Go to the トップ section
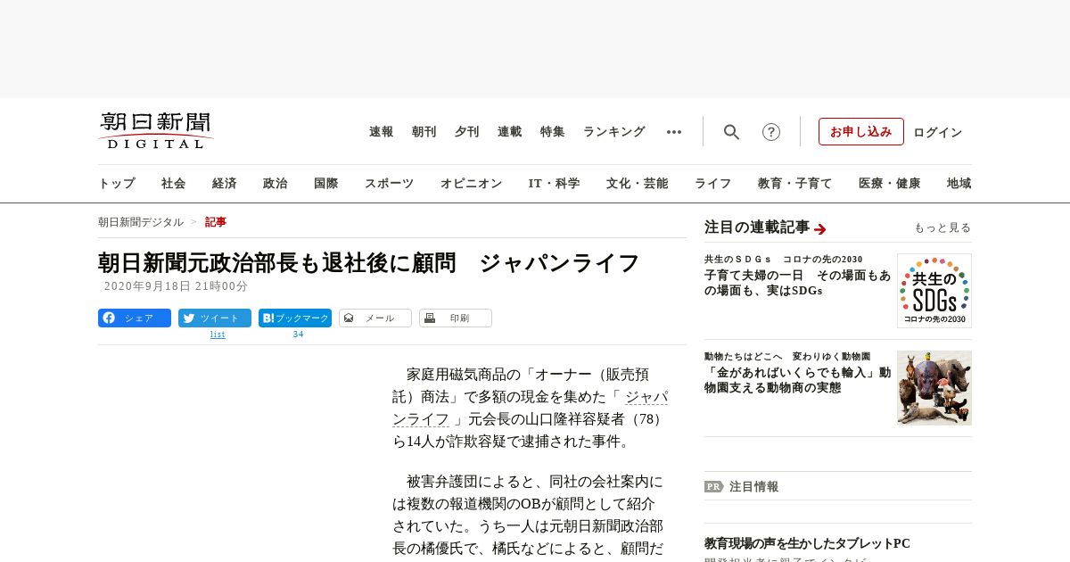The image size is (1070, 562). (117, 184)
